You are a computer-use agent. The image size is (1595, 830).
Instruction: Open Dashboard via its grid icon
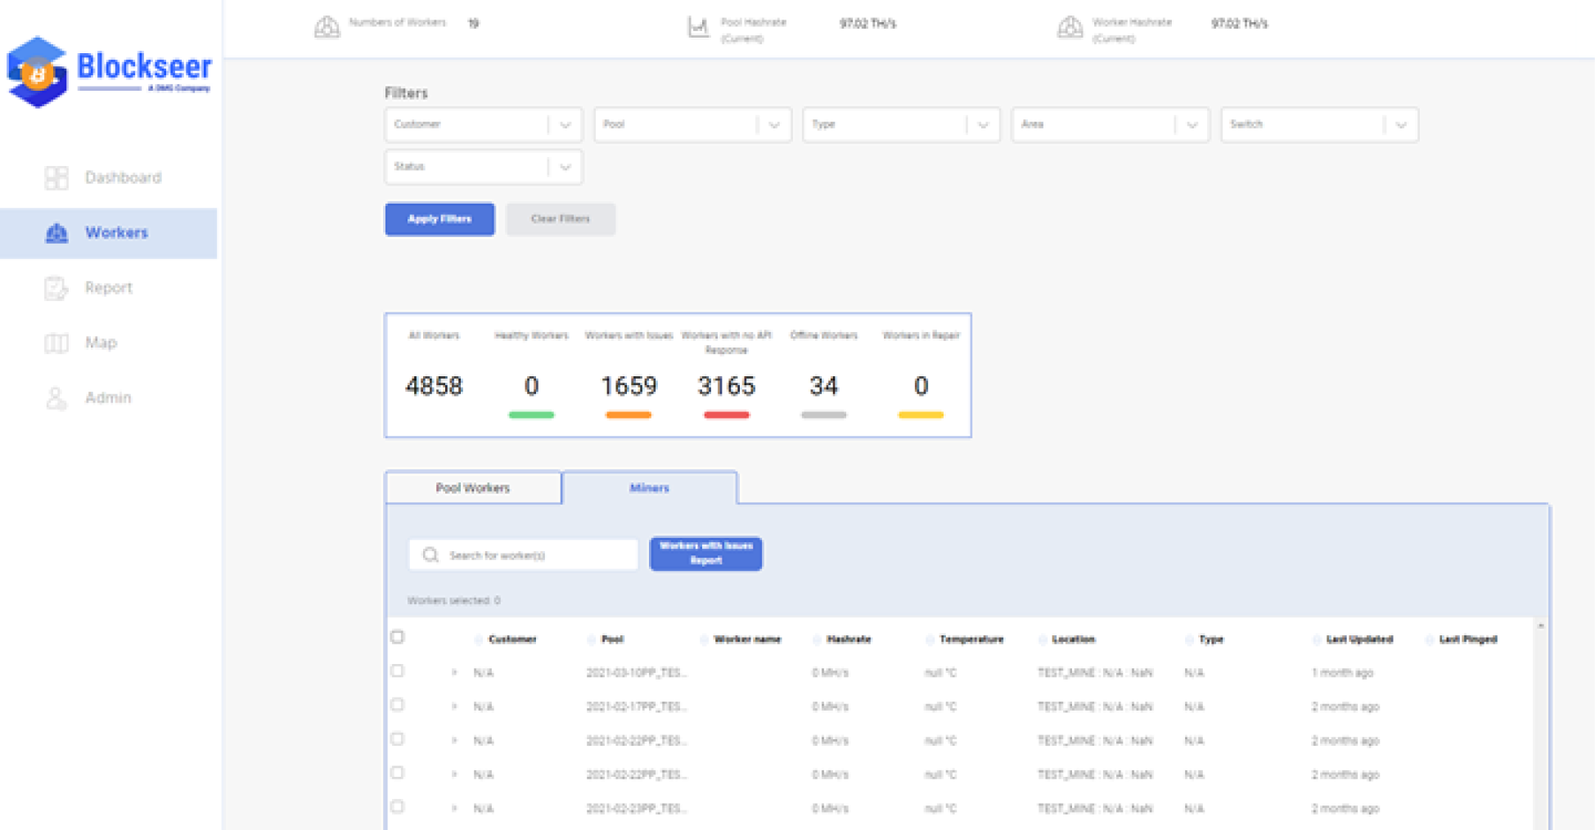[x=56, y=177]
